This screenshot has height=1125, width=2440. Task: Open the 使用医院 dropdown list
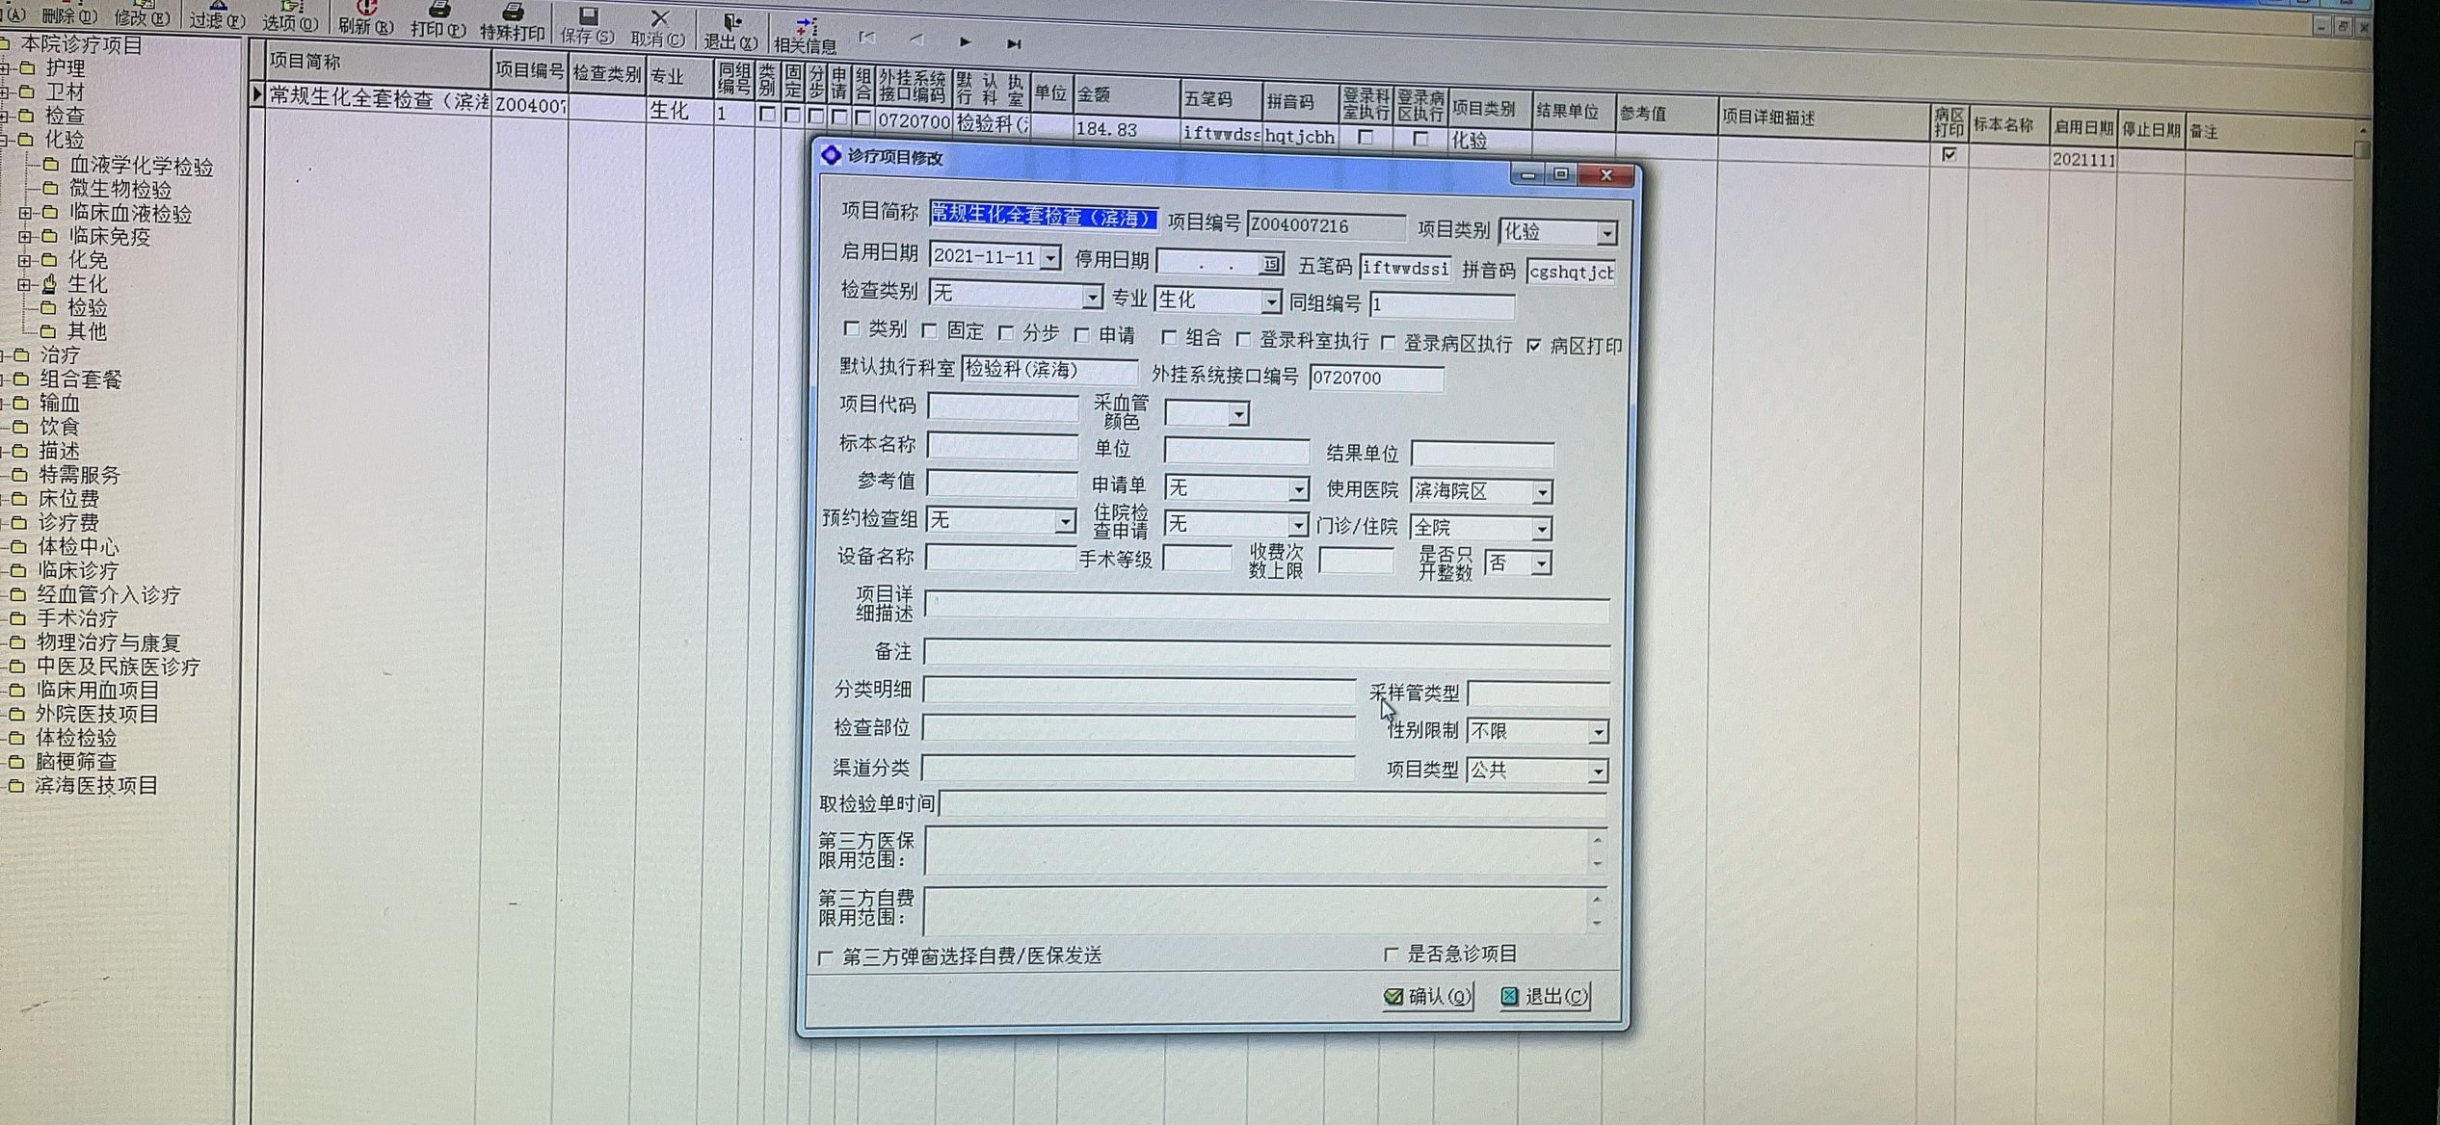(x=1542, y=492)
